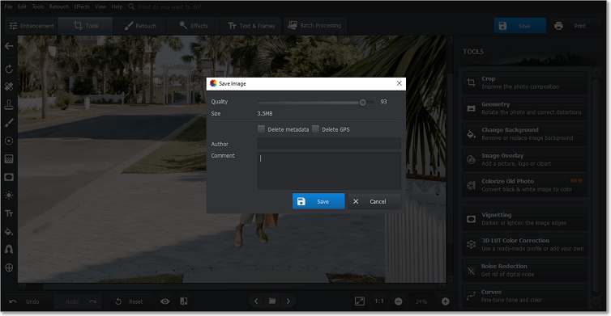Open 3D LUT Color Correction tool
611x316 pixels.
(524, 244)
